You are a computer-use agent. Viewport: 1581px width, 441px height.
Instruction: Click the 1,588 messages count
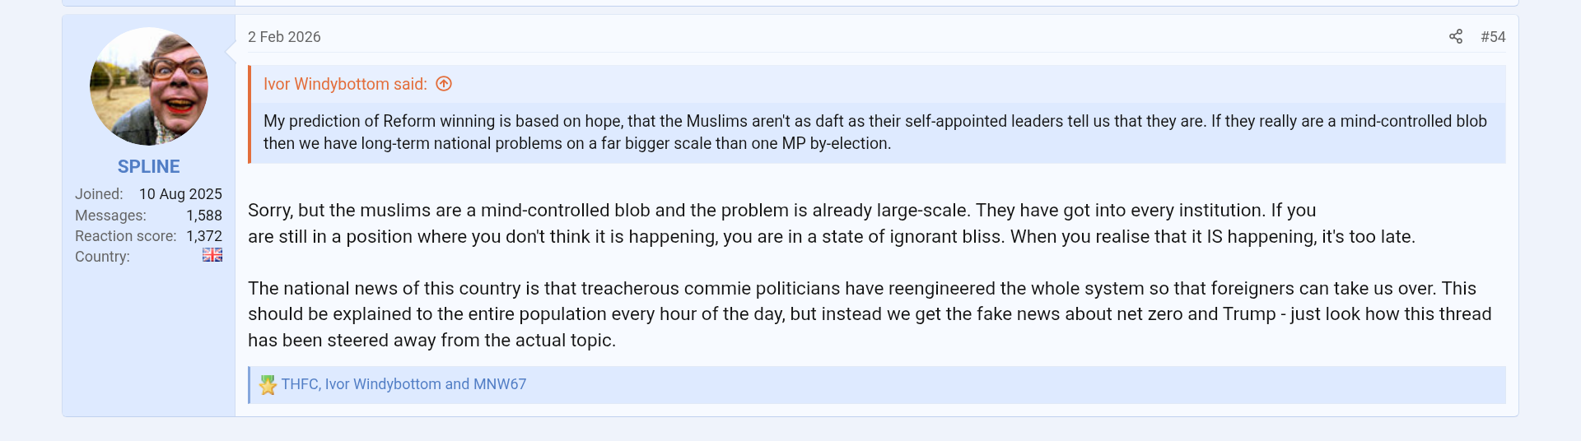(x=204, y=216)
